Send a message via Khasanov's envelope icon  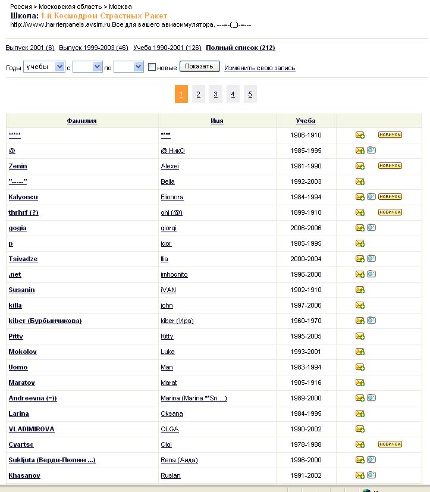tap(360, 475)
